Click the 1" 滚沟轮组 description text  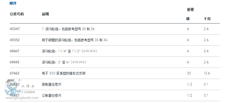click(68, 29)
